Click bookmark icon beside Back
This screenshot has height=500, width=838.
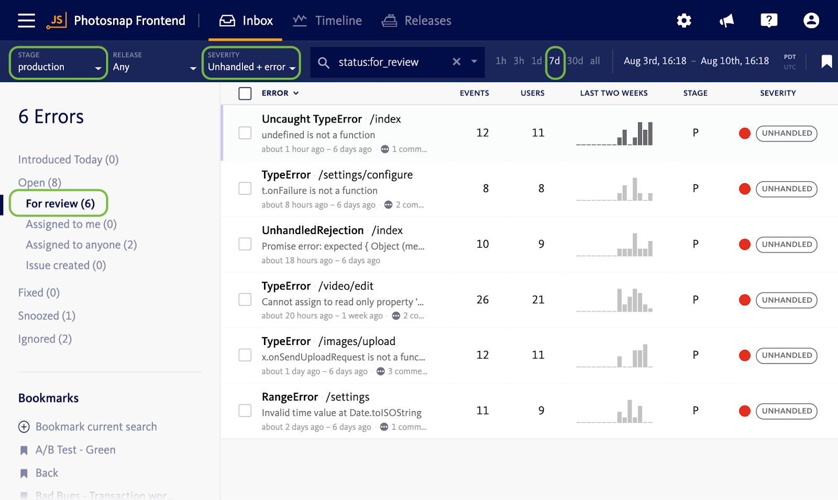[24, 473]
